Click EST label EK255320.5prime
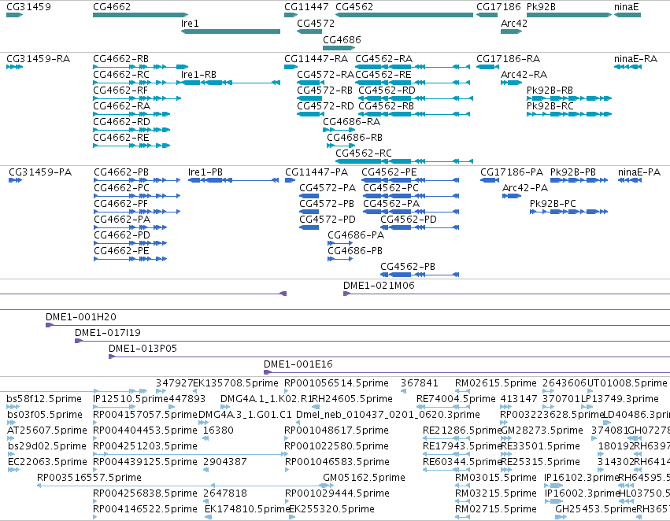The height and width of the screenshot is (521, 670). (332, 509)
